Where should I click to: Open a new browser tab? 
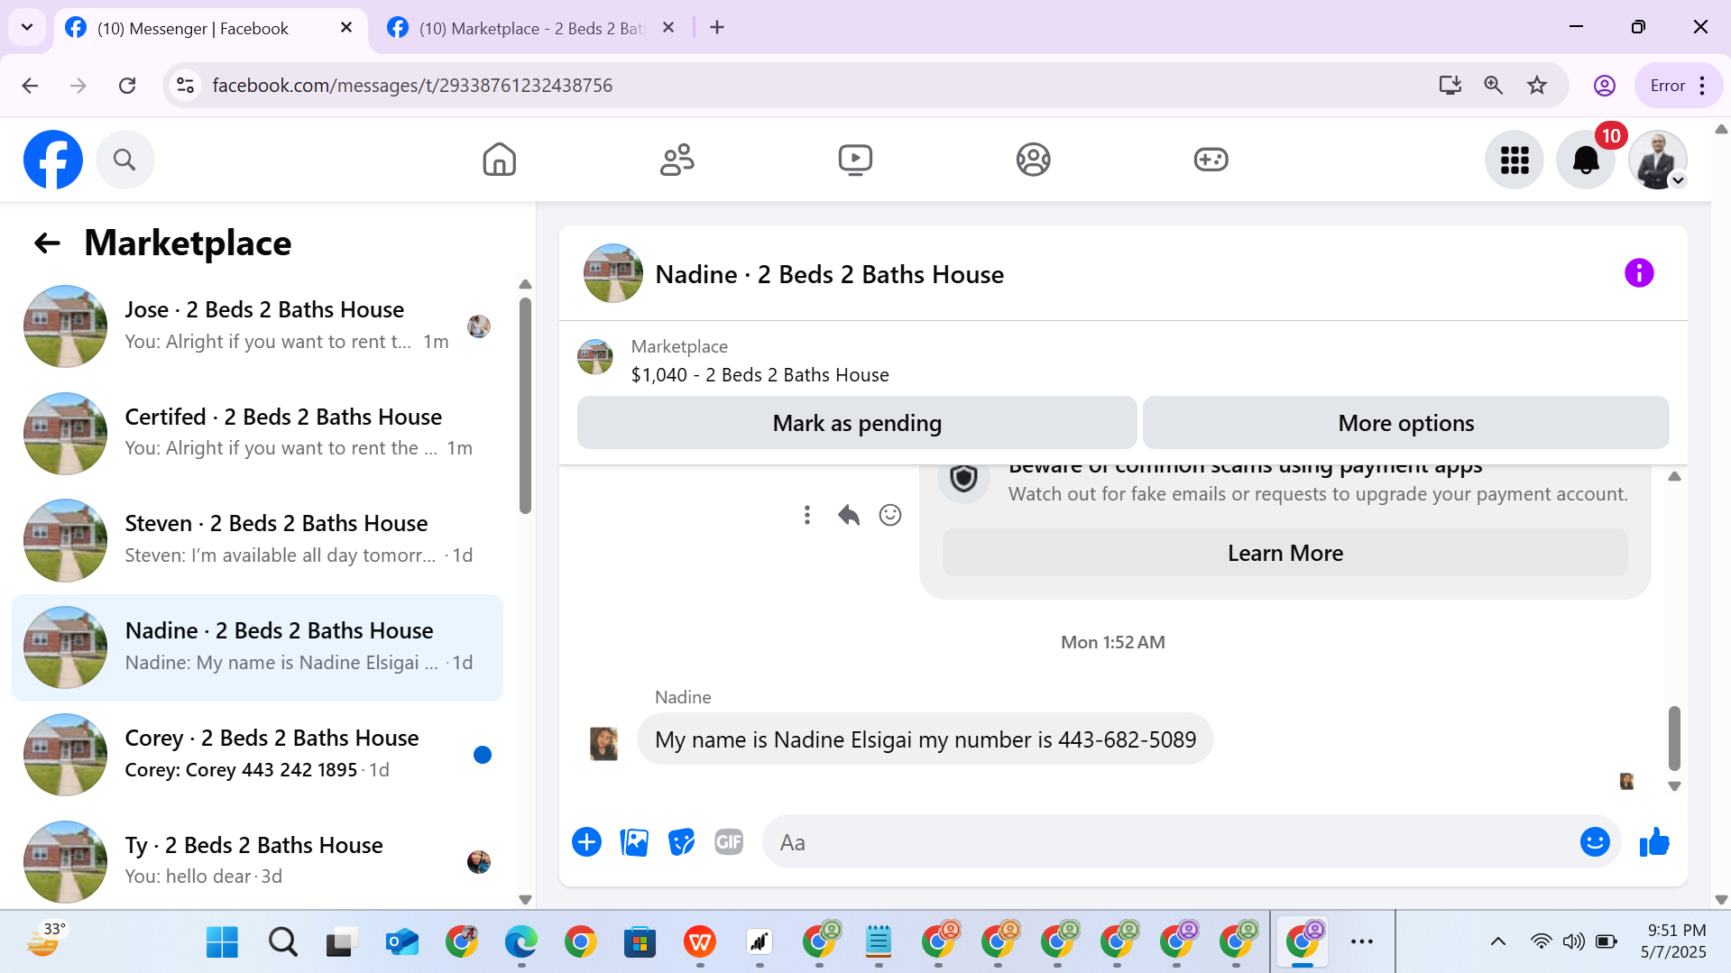(717, 28)
